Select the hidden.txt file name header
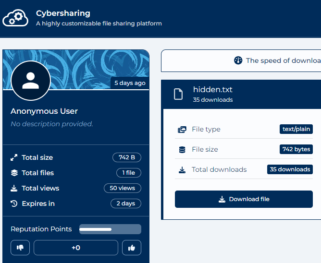This screenshot has width=321, height=263. point(212,90)
